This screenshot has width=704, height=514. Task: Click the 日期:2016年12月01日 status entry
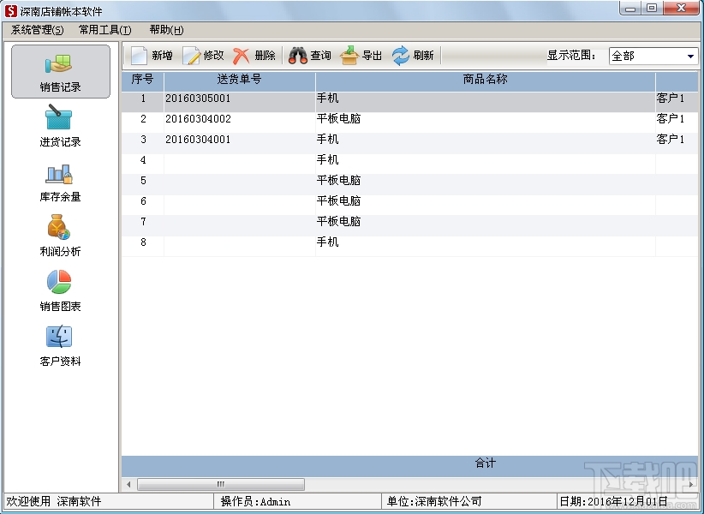coord(613,501)
